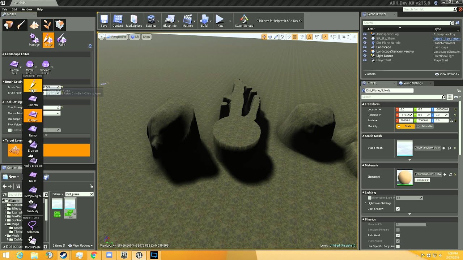
Task: Open the Perspective viewport dropdown
Action: tap(116, 37)
